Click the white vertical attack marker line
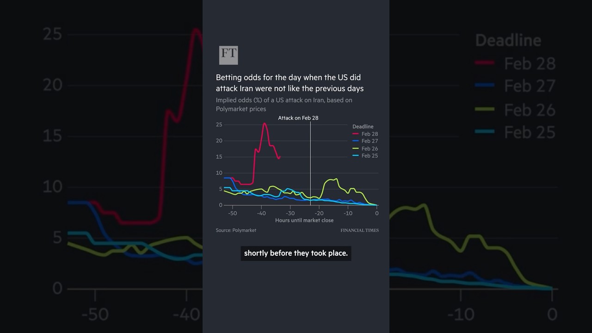This screenshot has width=592, height=333. click(x=310, y=162)
